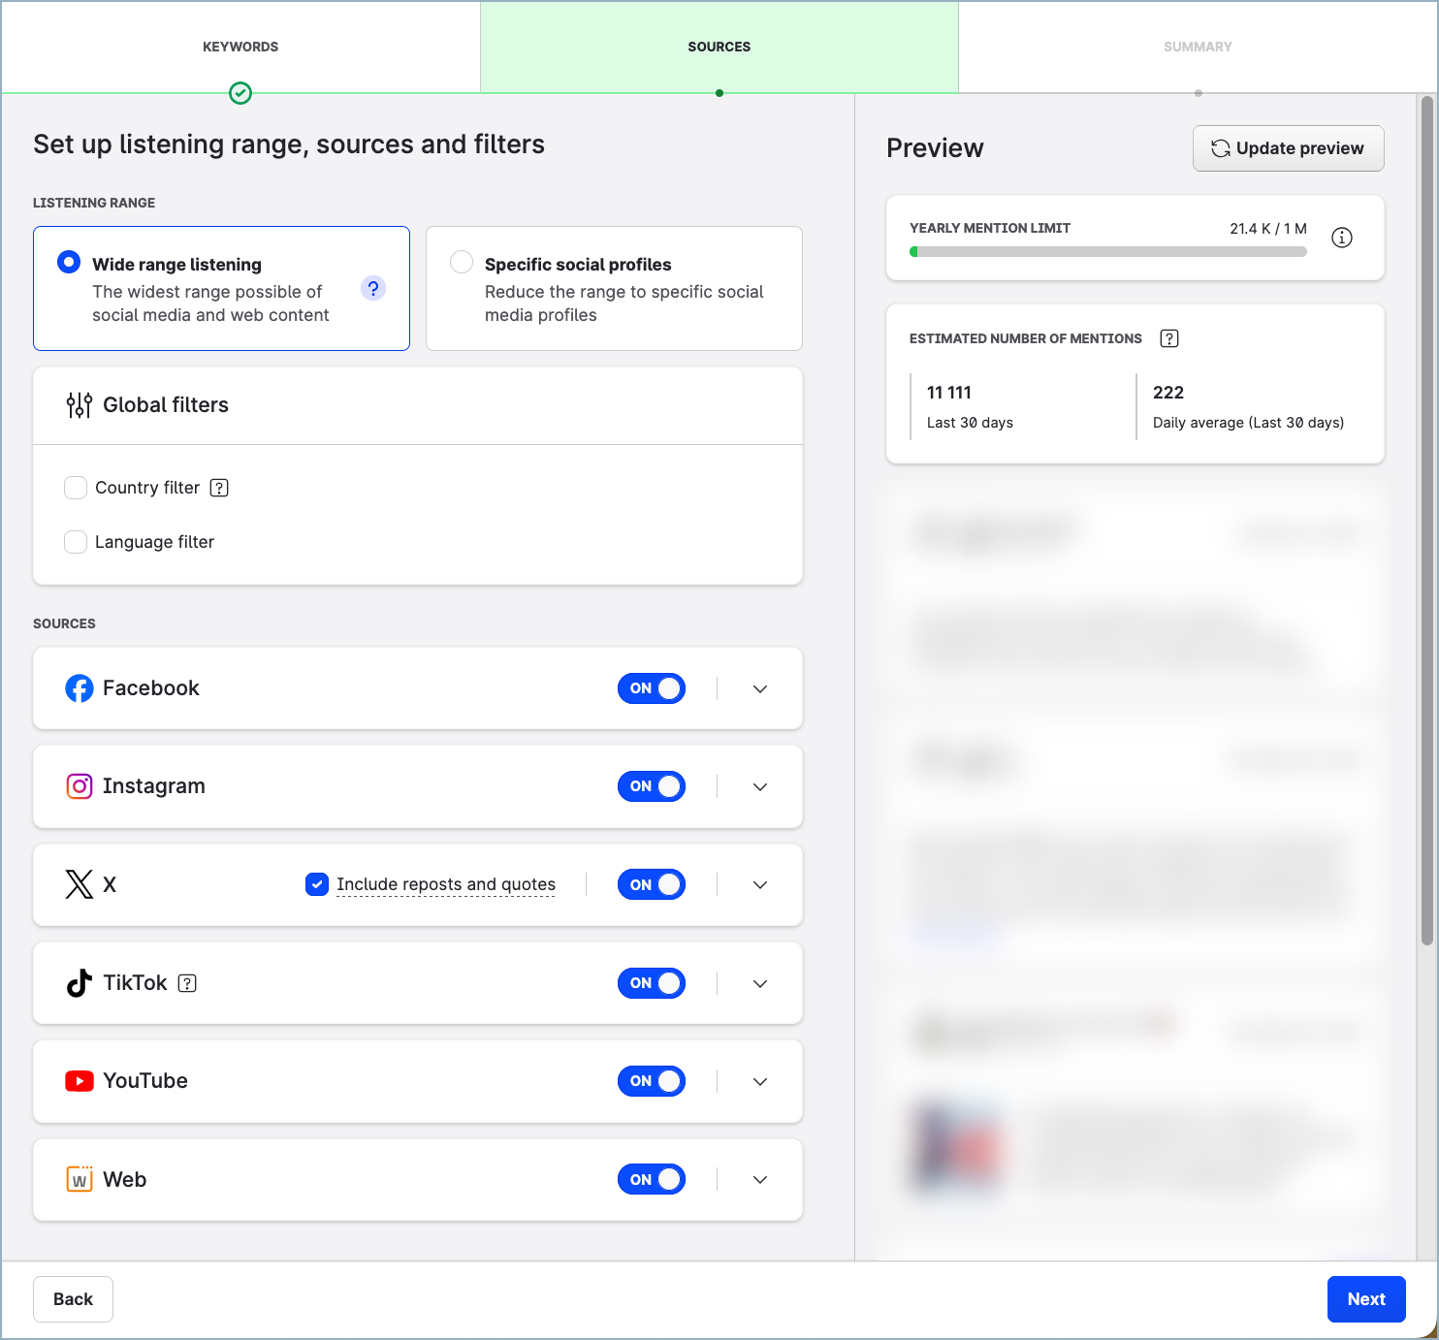Expand the Web source chevron

tap(760, 1180)
